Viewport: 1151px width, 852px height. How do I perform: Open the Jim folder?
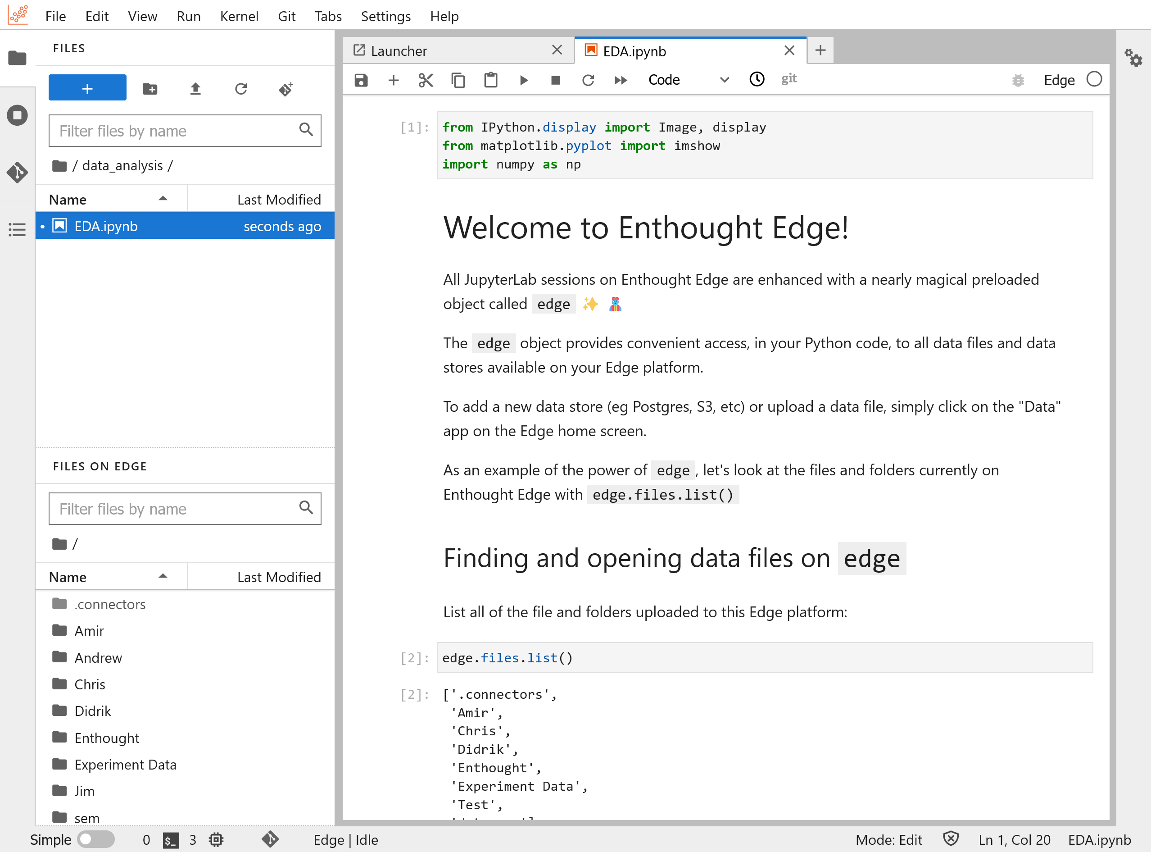tap(185, 791)
